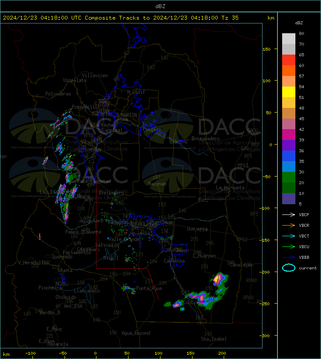Select the dark green 10-20 dBZ swatch
The height and width of the screenshot is (359, 321).
[289, 188]
